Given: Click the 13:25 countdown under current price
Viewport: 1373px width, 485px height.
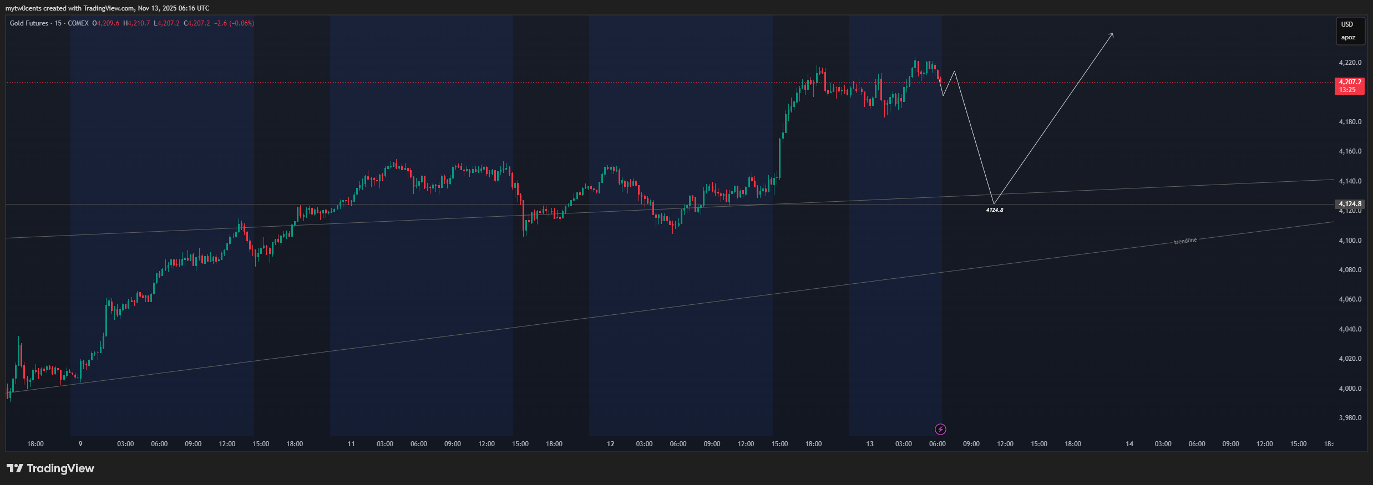Looking at the screenshot, I should [x=1347, y=90].
